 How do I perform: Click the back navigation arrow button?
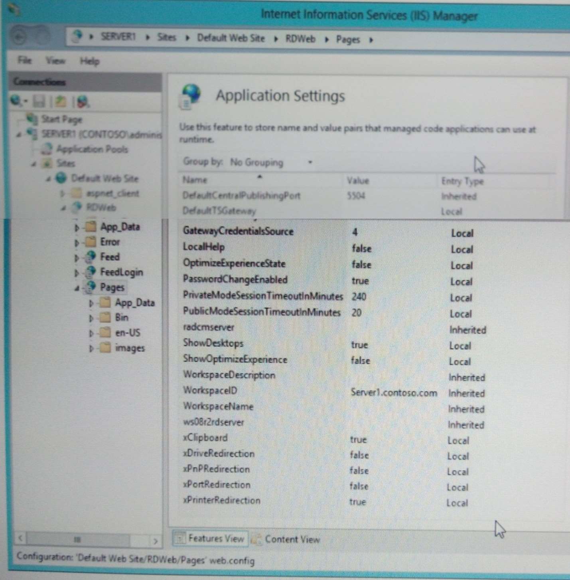[x=18, y=37]
